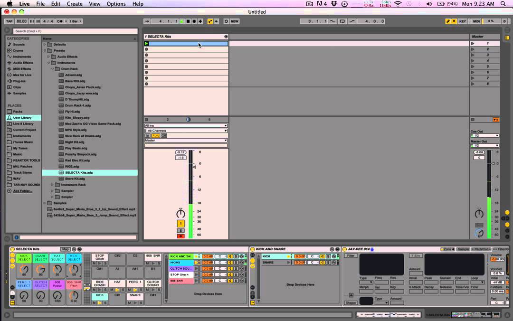513x321 pixels.
Task: Toggle the Draw Mode pencil icon
Action: 448,21
